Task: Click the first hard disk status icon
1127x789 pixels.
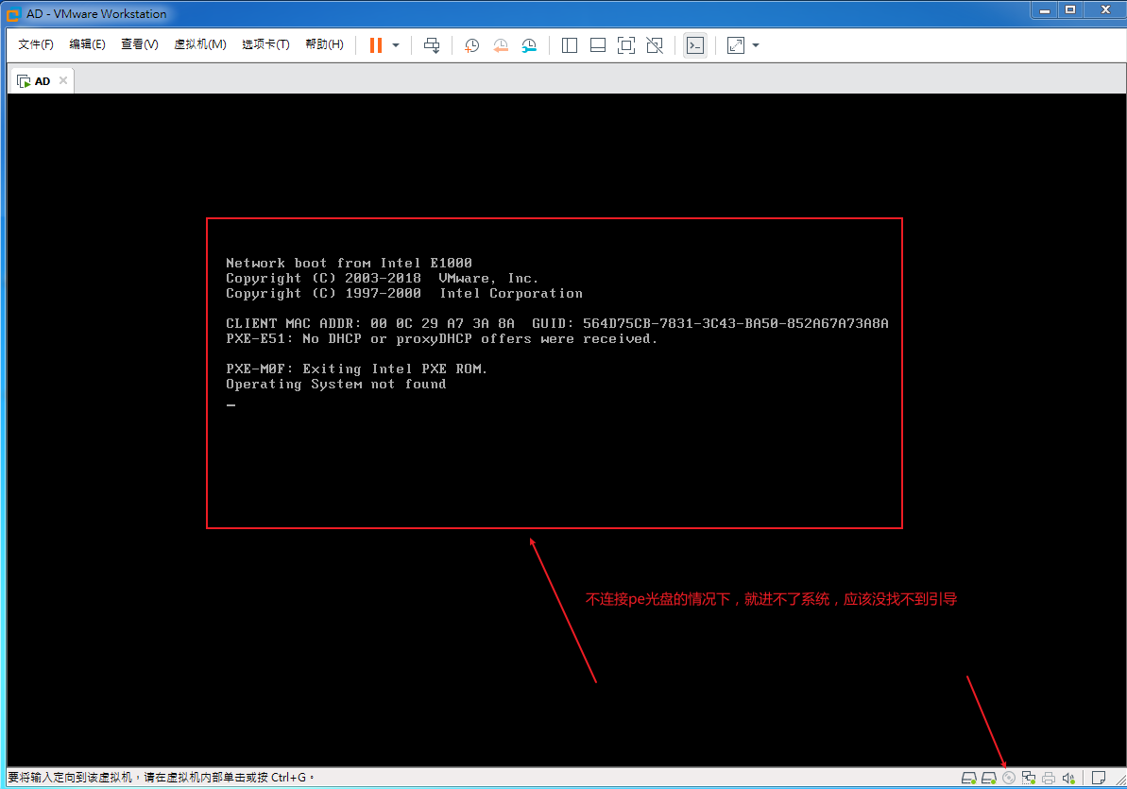Action: (969, 778)
